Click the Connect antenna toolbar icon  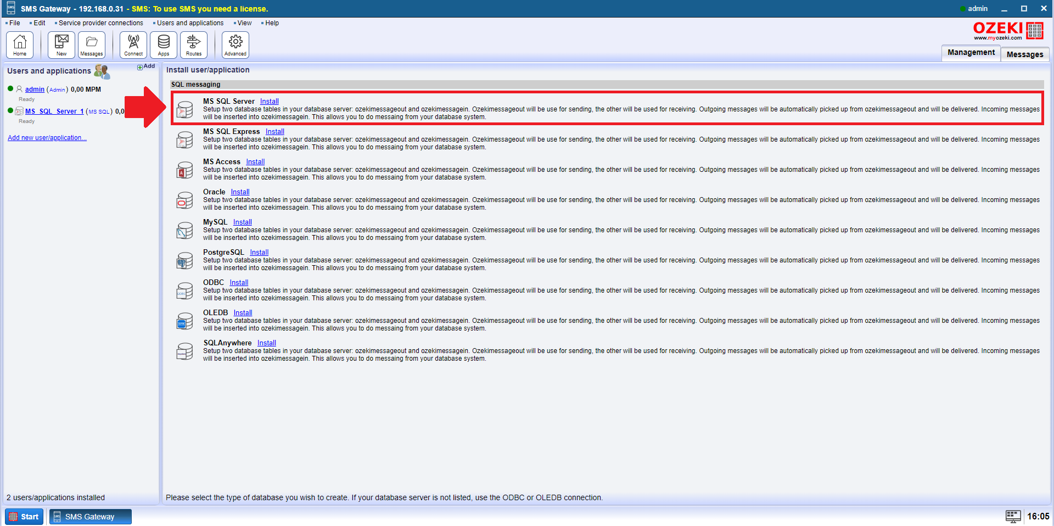coord(133,44)
